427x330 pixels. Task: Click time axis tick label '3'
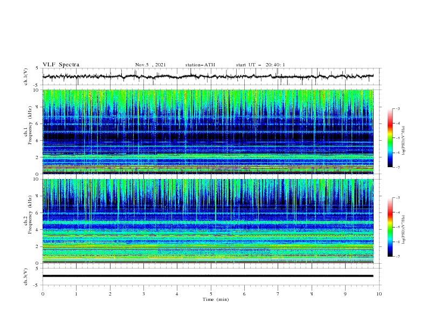tap(143, 294)
